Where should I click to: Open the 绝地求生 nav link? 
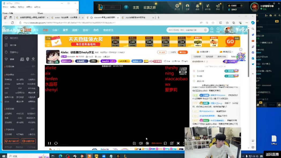tap(108, 30)
